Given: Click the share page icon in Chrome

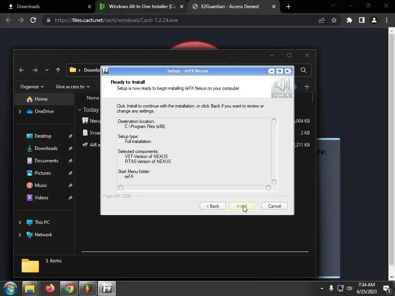Looking at the screenshot, I should [x=322, y=20].
